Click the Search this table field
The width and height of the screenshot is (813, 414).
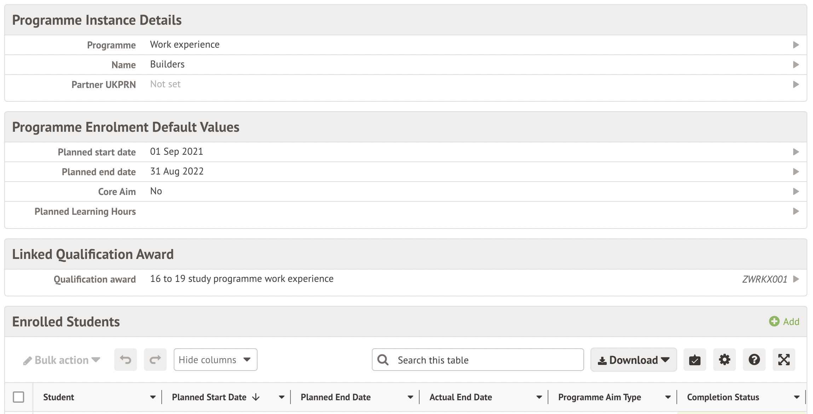coord(485,360)
